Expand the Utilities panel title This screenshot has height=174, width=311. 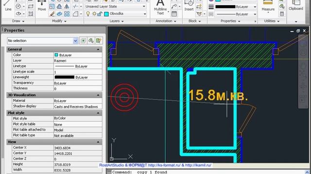tap(272, 21)
